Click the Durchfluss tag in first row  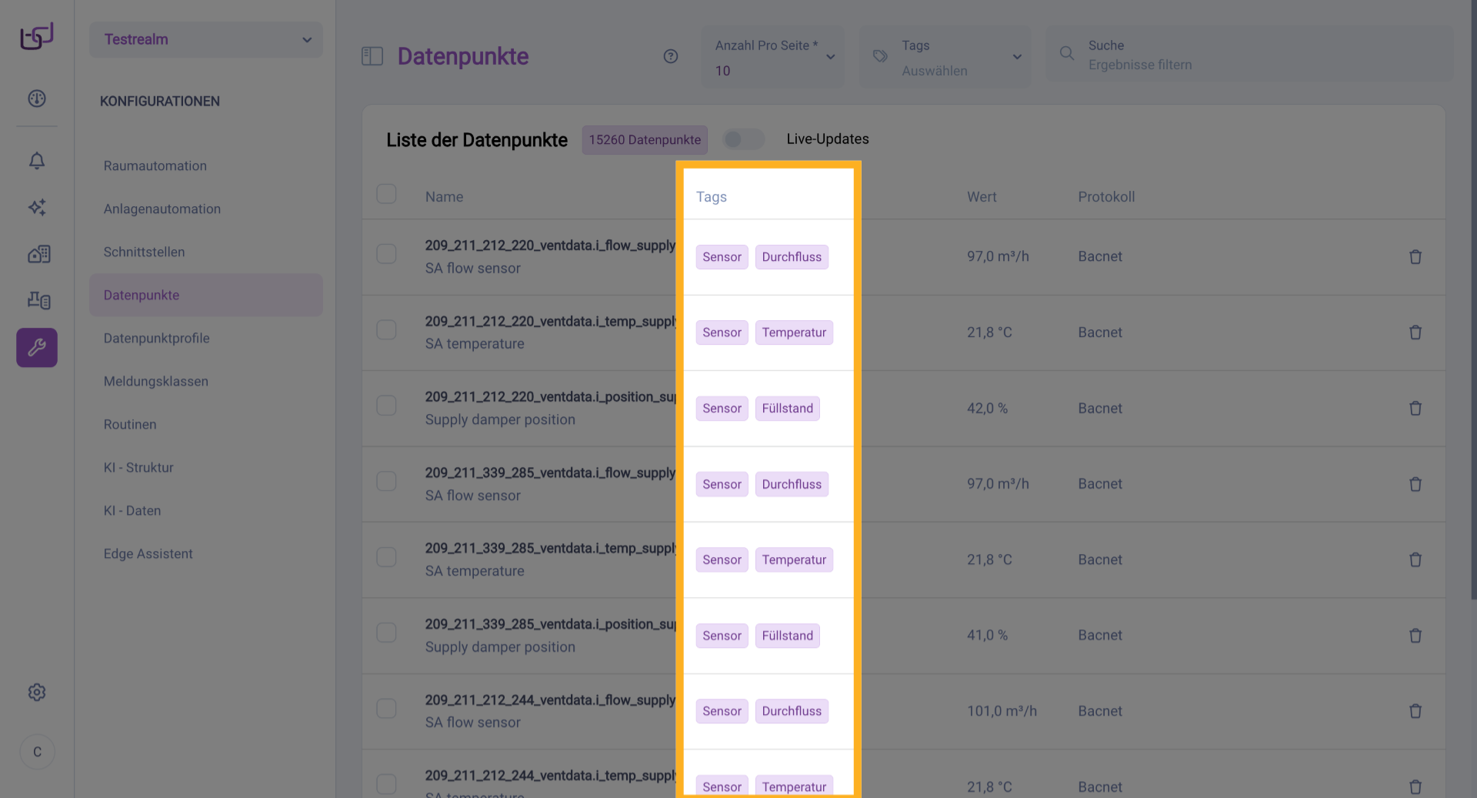791,257
